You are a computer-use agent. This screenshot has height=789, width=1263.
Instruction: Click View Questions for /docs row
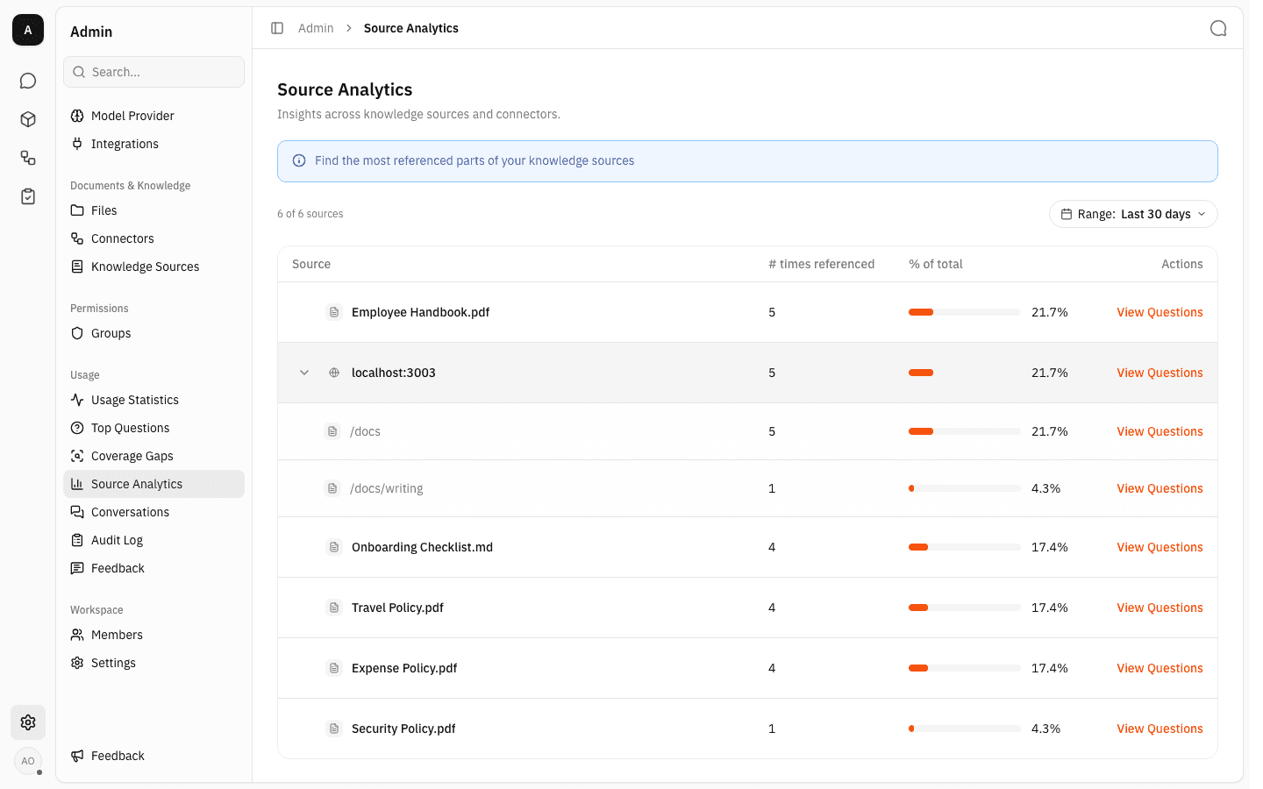tap(1160, 431)
